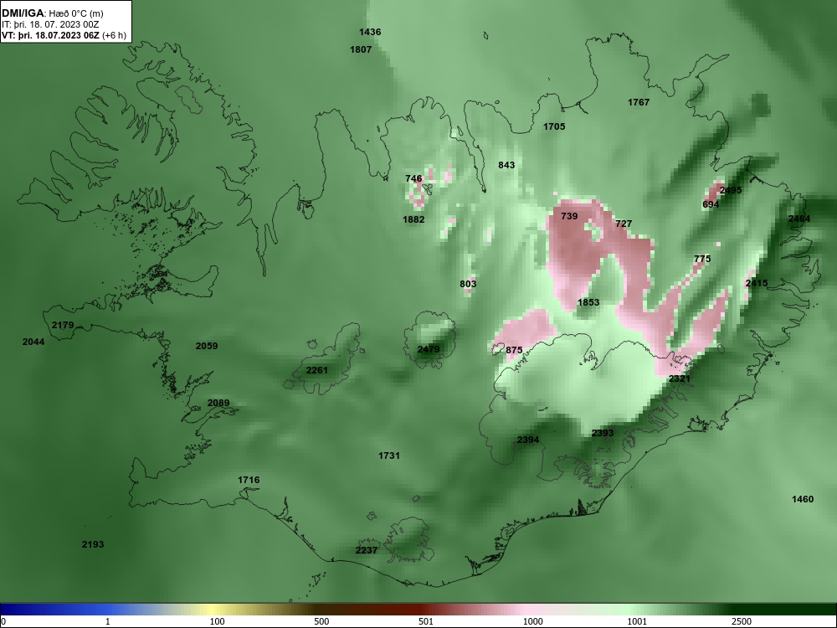Select the 1460 value over the ocean
This screenshot has width=837, height=628.
803,499
